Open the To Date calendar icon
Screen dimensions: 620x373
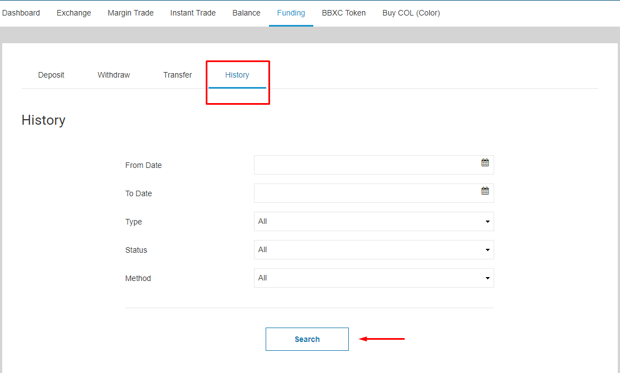pyautogui.click(x=485, y=191)
